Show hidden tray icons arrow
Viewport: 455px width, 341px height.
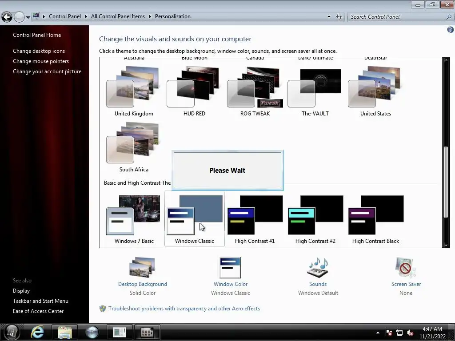[378, 333]
